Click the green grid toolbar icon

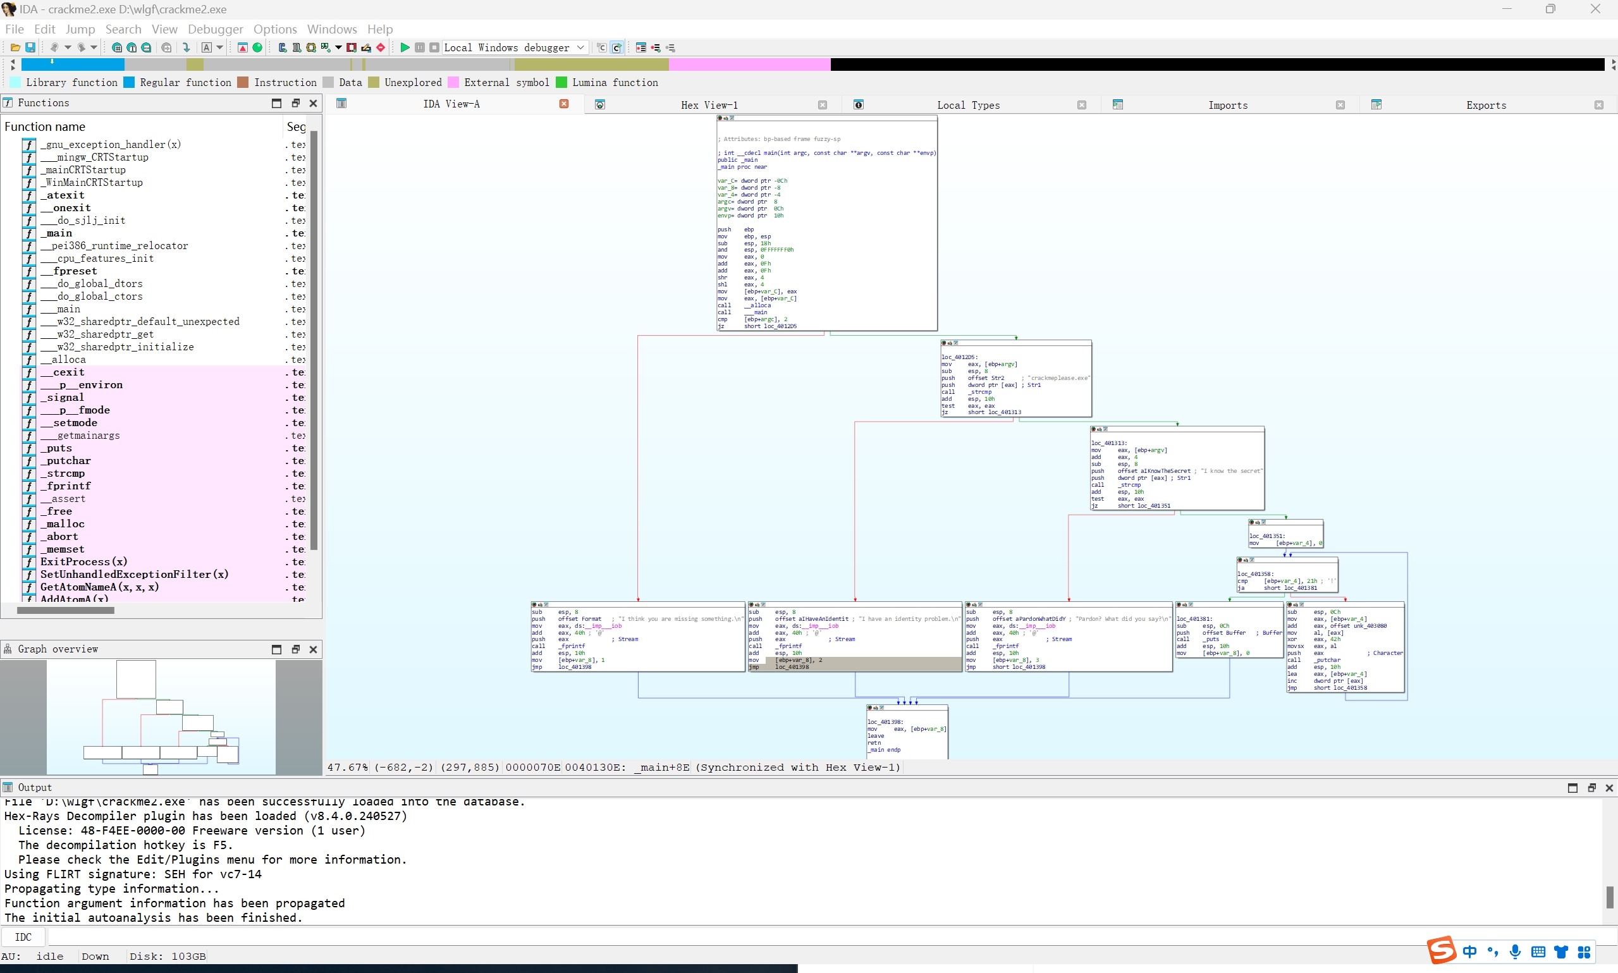click(x=326, y=47)
